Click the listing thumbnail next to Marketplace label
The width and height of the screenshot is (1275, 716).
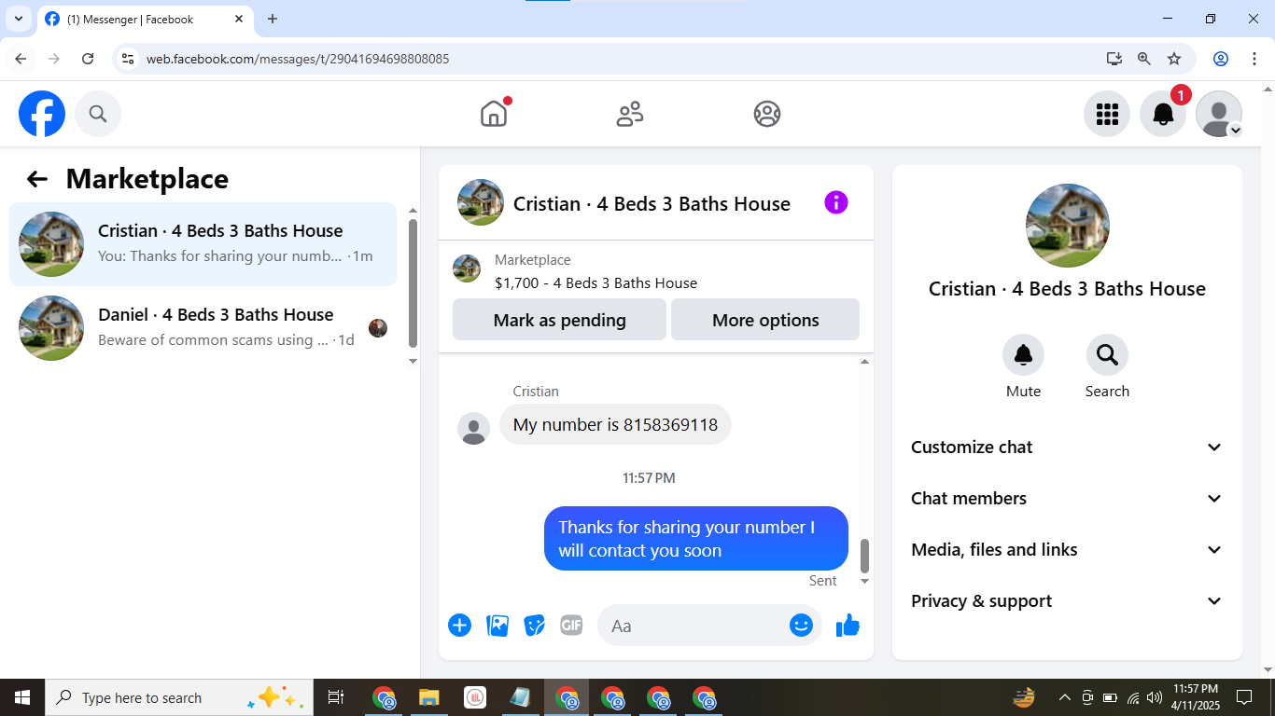[x=467, y=268]
